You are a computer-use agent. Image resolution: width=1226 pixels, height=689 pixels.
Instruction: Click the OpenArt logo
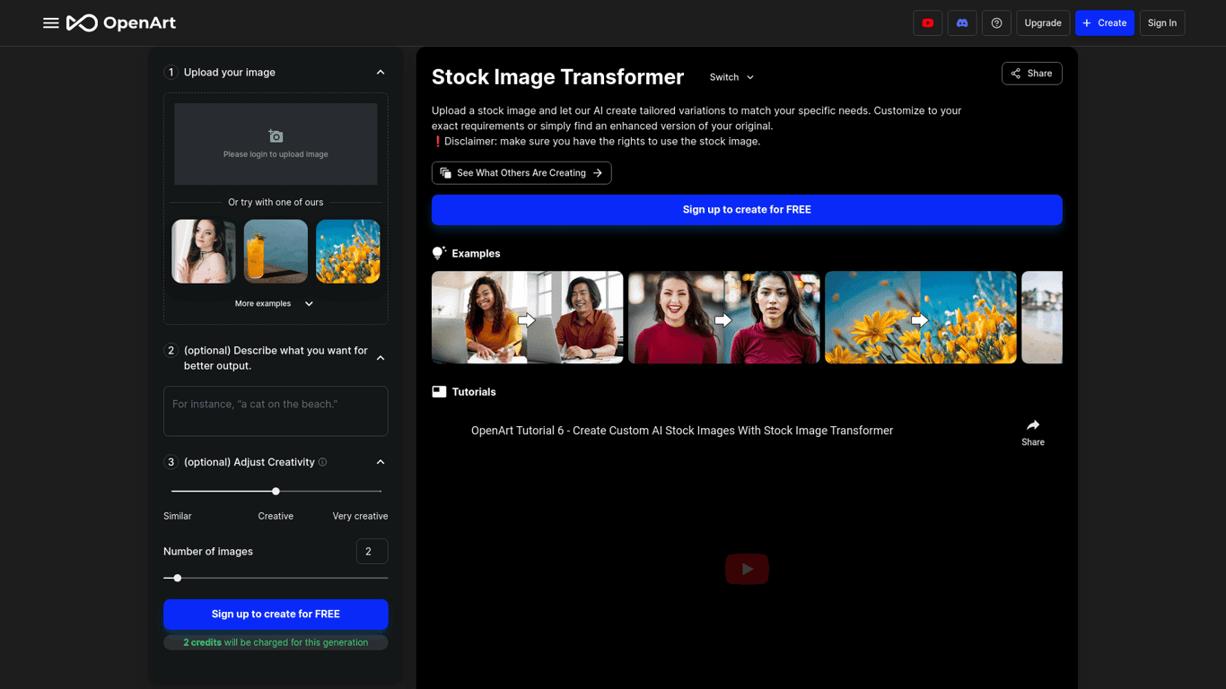122,22
